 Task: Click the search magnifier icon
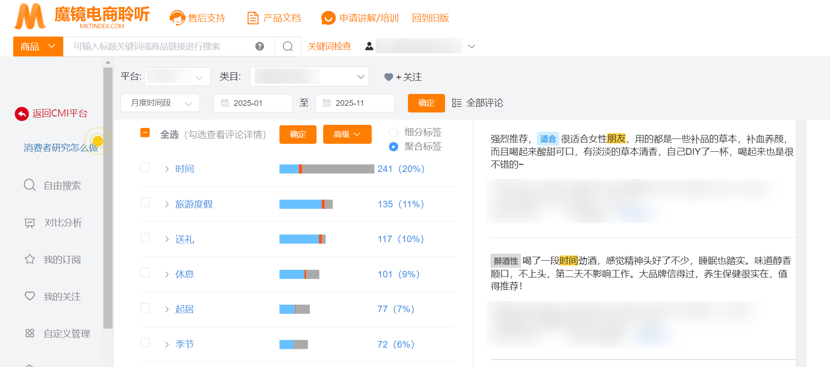(x=288, y=46)
